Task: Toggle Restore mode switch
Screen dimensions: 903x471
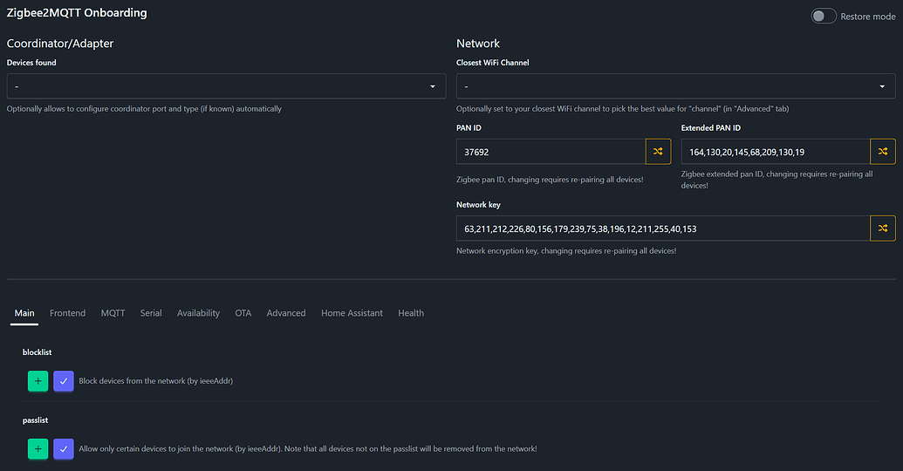Action: pos(824,16)
